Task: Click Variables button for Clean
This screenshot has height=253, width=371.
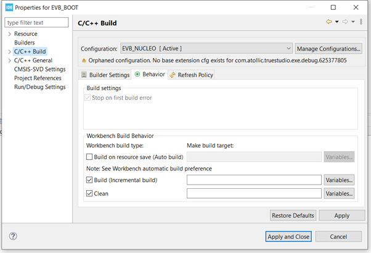Action: (339, 194)
